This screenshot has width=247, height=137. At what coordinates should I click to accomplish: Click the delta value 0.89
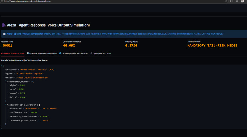pos(22,97)
